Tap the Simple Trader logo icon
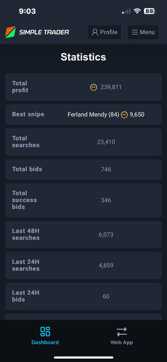 point(10,32)
